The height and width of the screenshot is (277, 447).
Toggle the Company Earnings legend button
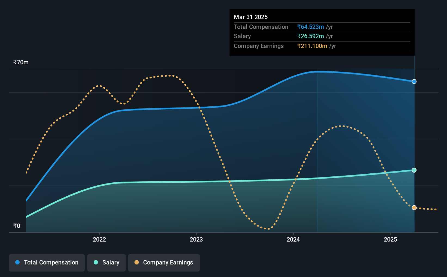pos(164,263)
